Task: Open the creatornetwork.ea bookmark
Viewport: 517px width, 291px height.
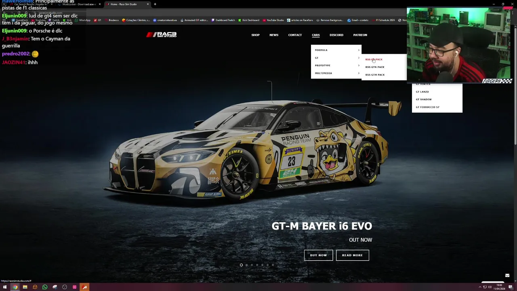Action: coord(165,20)
